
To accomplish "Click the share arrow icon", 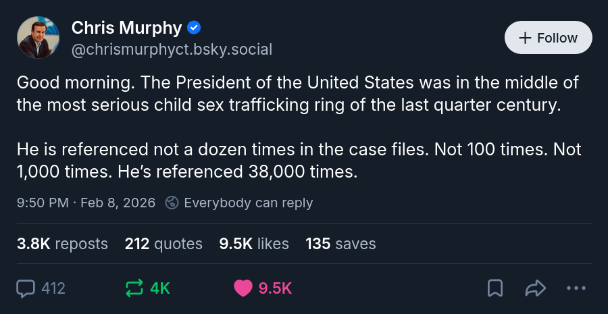I will point(535,288).
